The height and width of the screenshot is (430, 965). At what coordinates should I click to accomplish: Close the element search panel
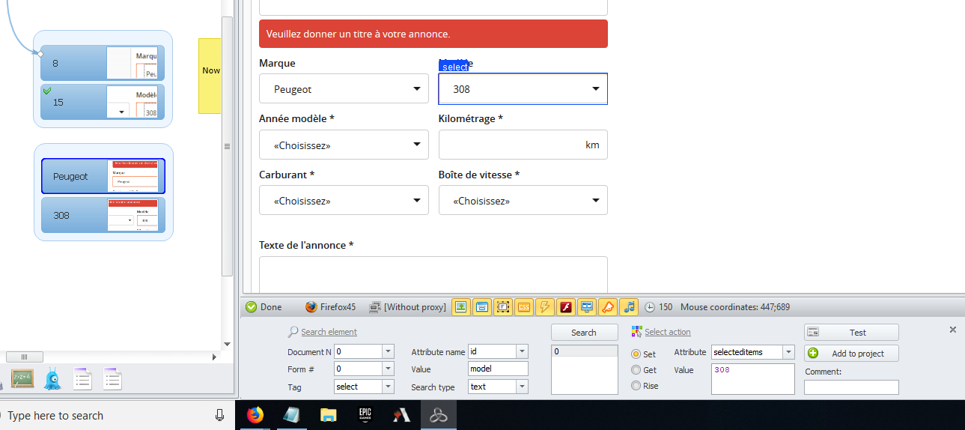(953, 330)
